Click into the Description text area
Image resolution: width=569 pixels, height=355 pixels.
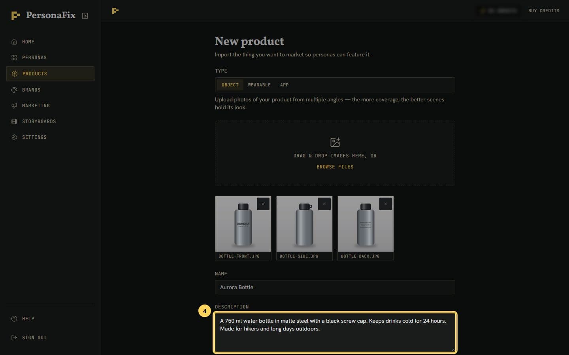tap(335, 333)
